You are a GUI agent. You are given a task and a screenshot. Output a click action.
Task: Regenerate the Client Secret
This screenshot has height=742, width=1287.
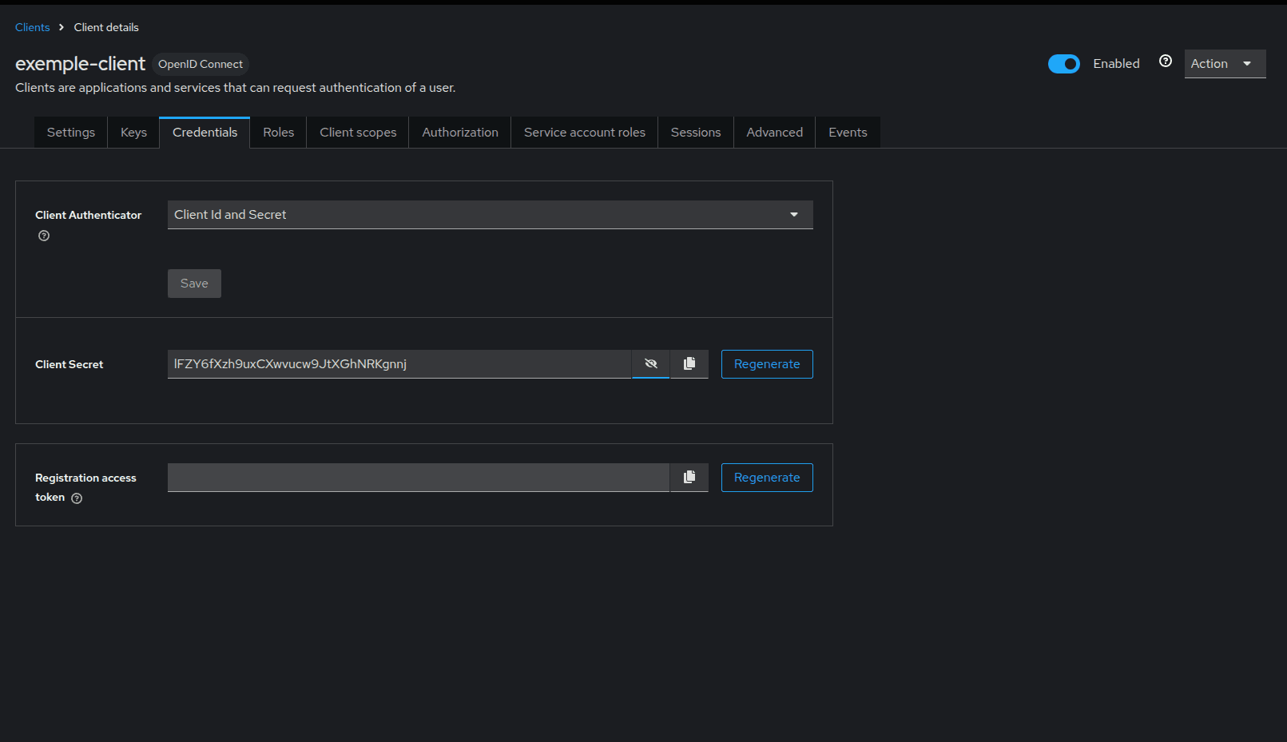pyautogui.click(x=766, y=363)
